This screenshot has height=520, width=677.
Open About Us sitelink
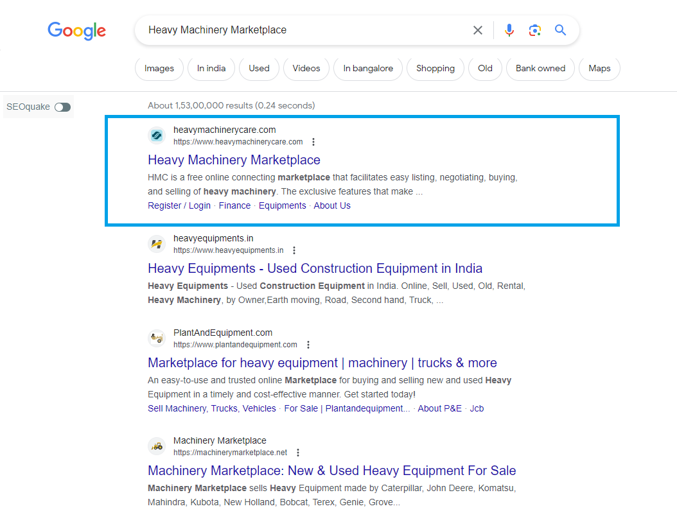coord(332,206)
